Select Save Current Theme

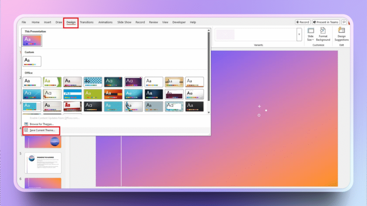coord(41,131)
